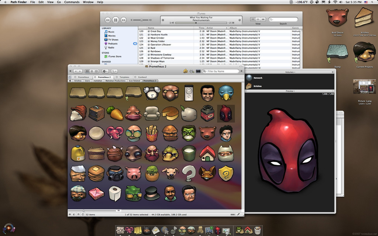Select the french fries icon

point(152,133)
